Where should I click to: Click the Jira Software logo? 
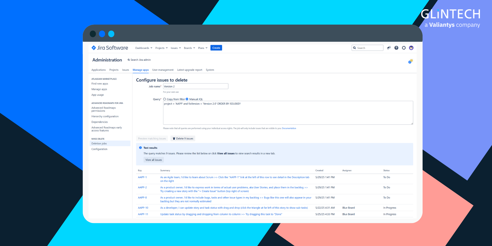coord(110,48)
